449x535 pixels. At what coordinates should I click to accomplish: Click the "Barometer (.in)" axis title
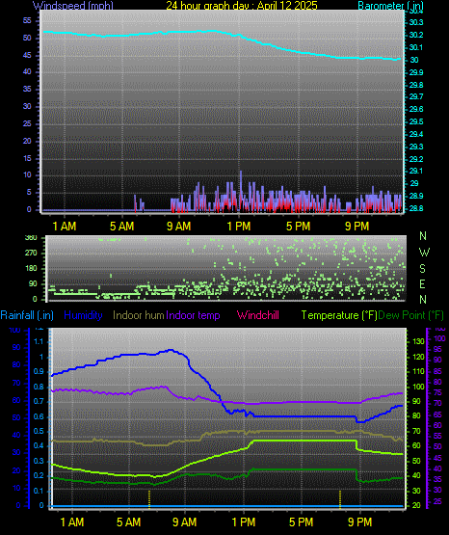pos(390,5)
